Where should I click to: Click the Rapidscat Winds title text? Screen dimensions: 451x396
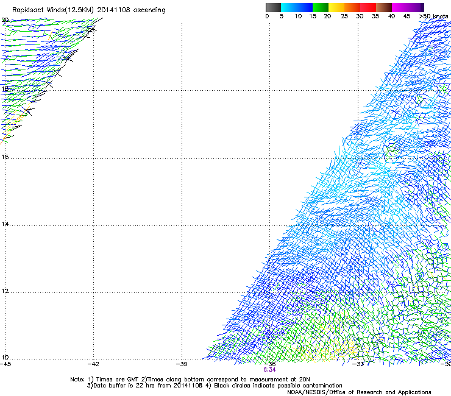click(88, 10)
